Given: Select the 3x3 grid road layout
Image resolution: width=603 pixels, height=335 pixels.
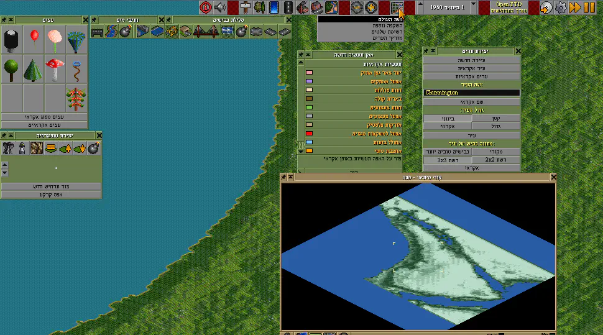Looking at the screenshot, I should click(x=448, y=160).
